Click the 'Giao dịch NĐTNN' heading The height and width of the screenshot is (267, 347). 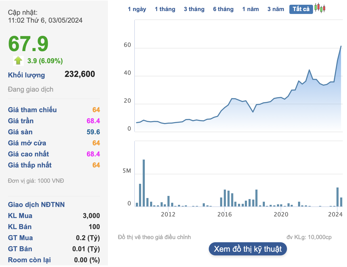pos(36,205)
